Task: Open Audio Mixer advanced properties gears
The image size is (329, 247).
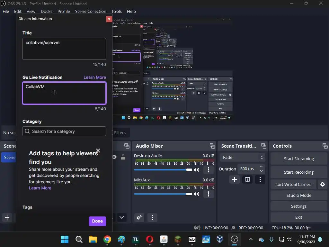Action: pos(139,217)
